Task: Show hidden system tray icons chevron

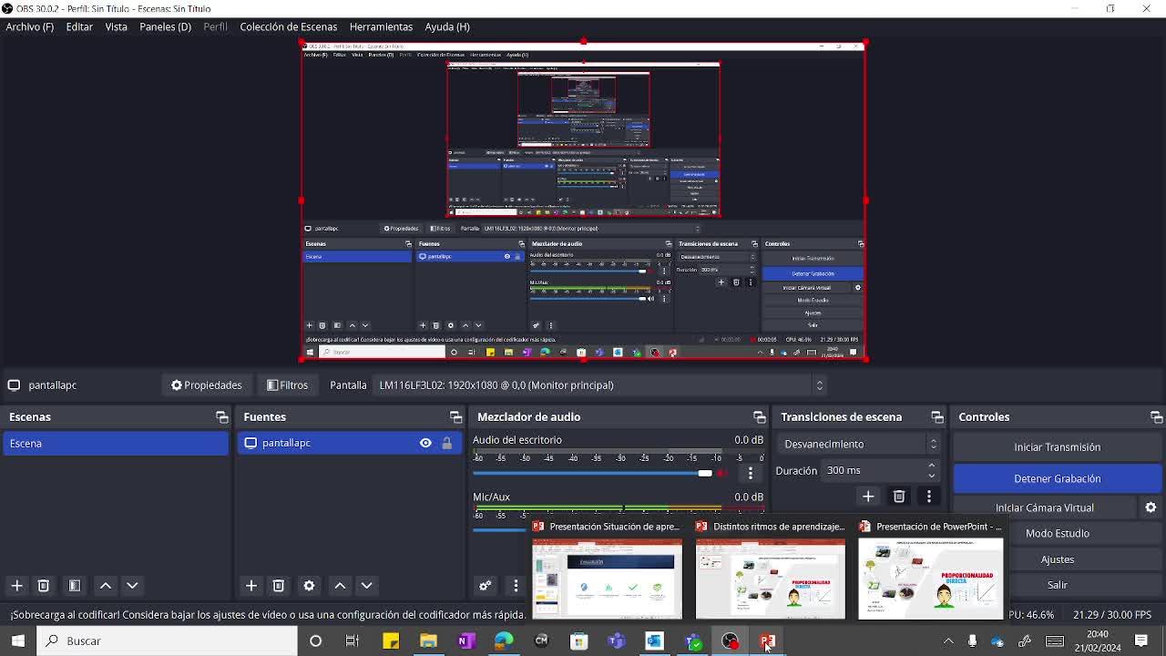Action: pyautogui.click(x=948, y=641)
